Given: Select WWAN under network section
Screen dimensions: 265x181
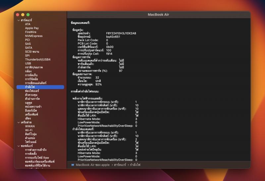Looking at the screenshot, I should (30, 126).
